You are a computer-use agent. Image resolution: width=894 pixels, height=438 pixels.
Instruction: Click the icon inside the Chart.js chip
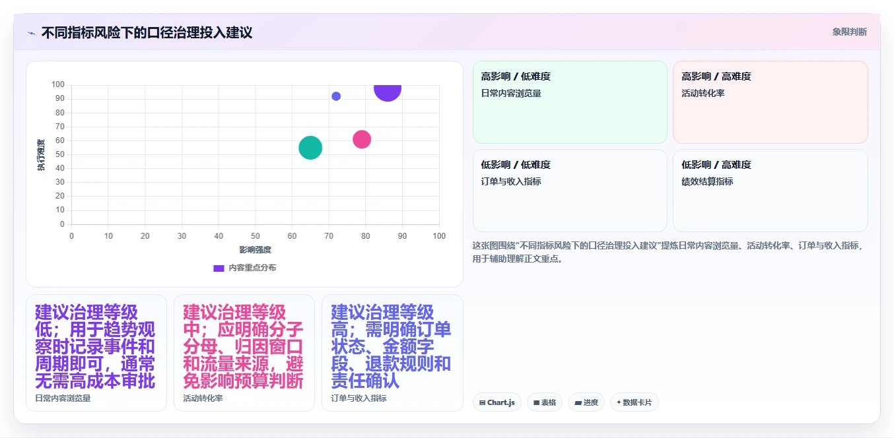482,402
